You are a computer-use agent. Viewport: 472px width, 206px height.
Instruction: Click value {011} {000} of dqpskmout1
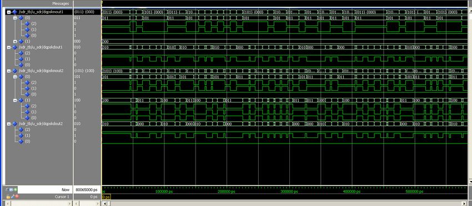pyautogui.click(x=84, y=12)
